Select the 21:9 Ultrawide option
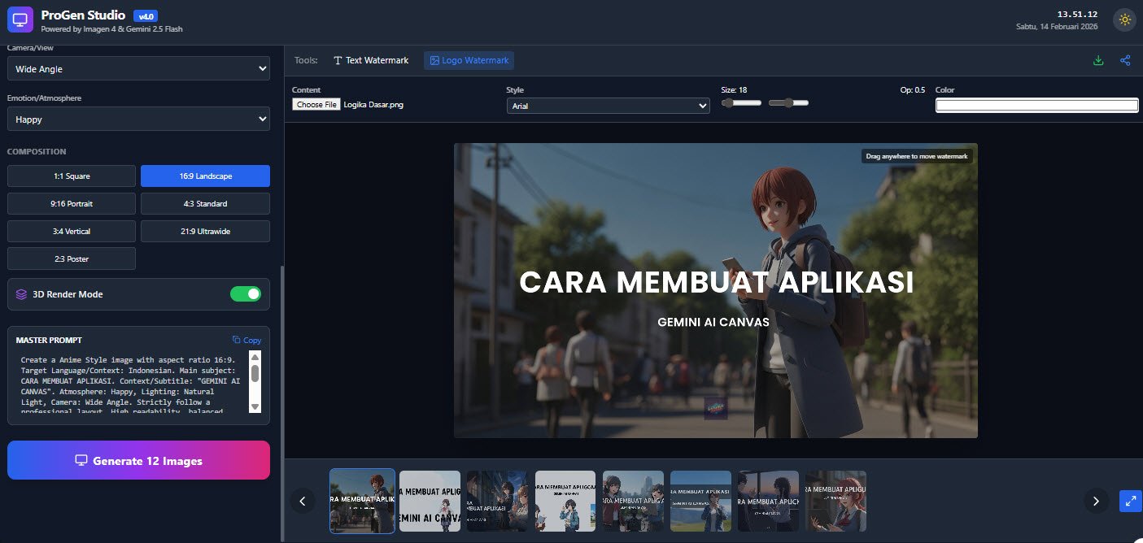The width and height of the screenshot is (1143, 543). coord(205,232)
